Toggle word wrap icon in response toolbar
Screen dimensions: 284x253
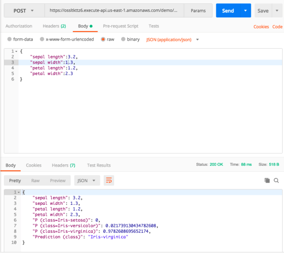(x=109, y=180)
